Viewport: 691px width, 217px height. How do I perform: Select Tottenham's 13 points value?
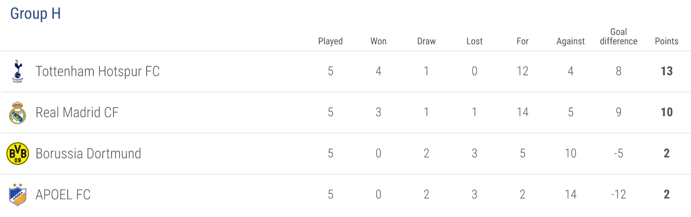coord(667,71)
